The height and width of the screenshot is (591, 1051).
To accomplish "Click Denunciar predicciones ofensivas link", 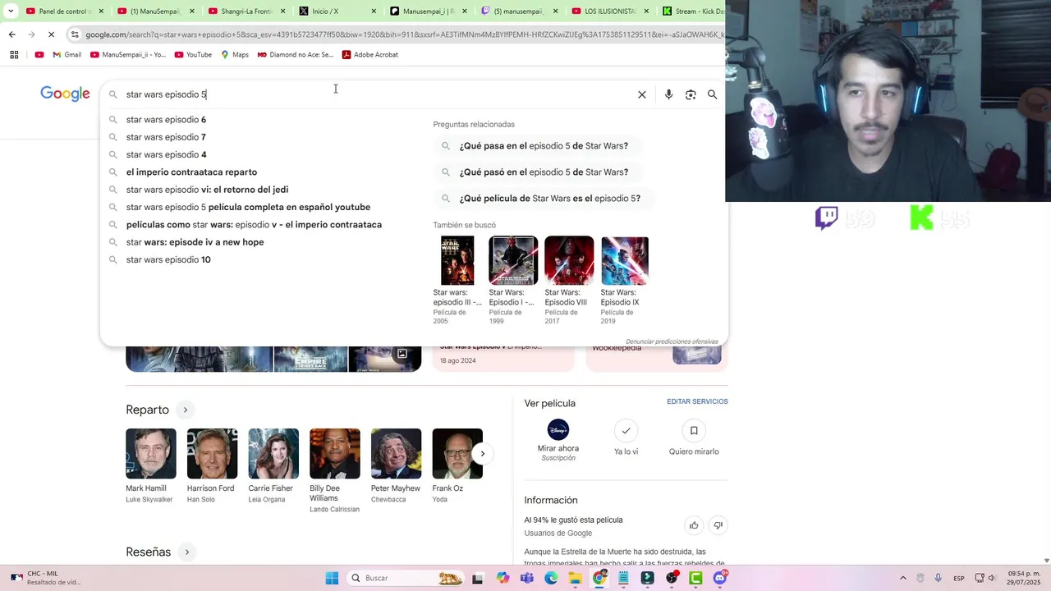I will tap(672, 341).
